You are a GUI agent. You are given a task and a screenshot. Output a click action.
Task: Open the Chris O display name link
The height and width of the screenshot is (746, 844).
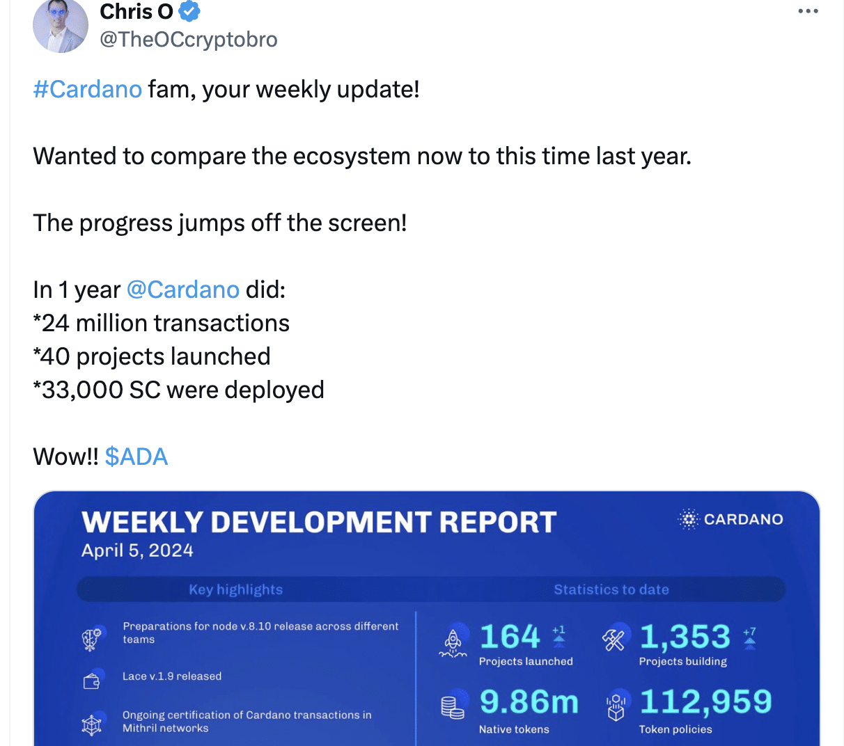tap(136, 11)
